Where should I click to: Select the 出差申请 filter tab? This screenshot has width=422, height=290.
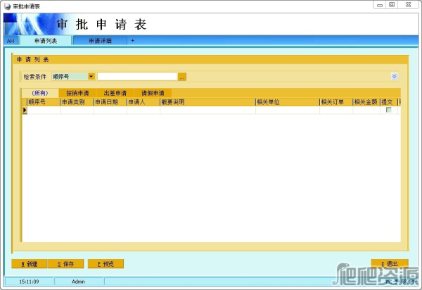115,93
